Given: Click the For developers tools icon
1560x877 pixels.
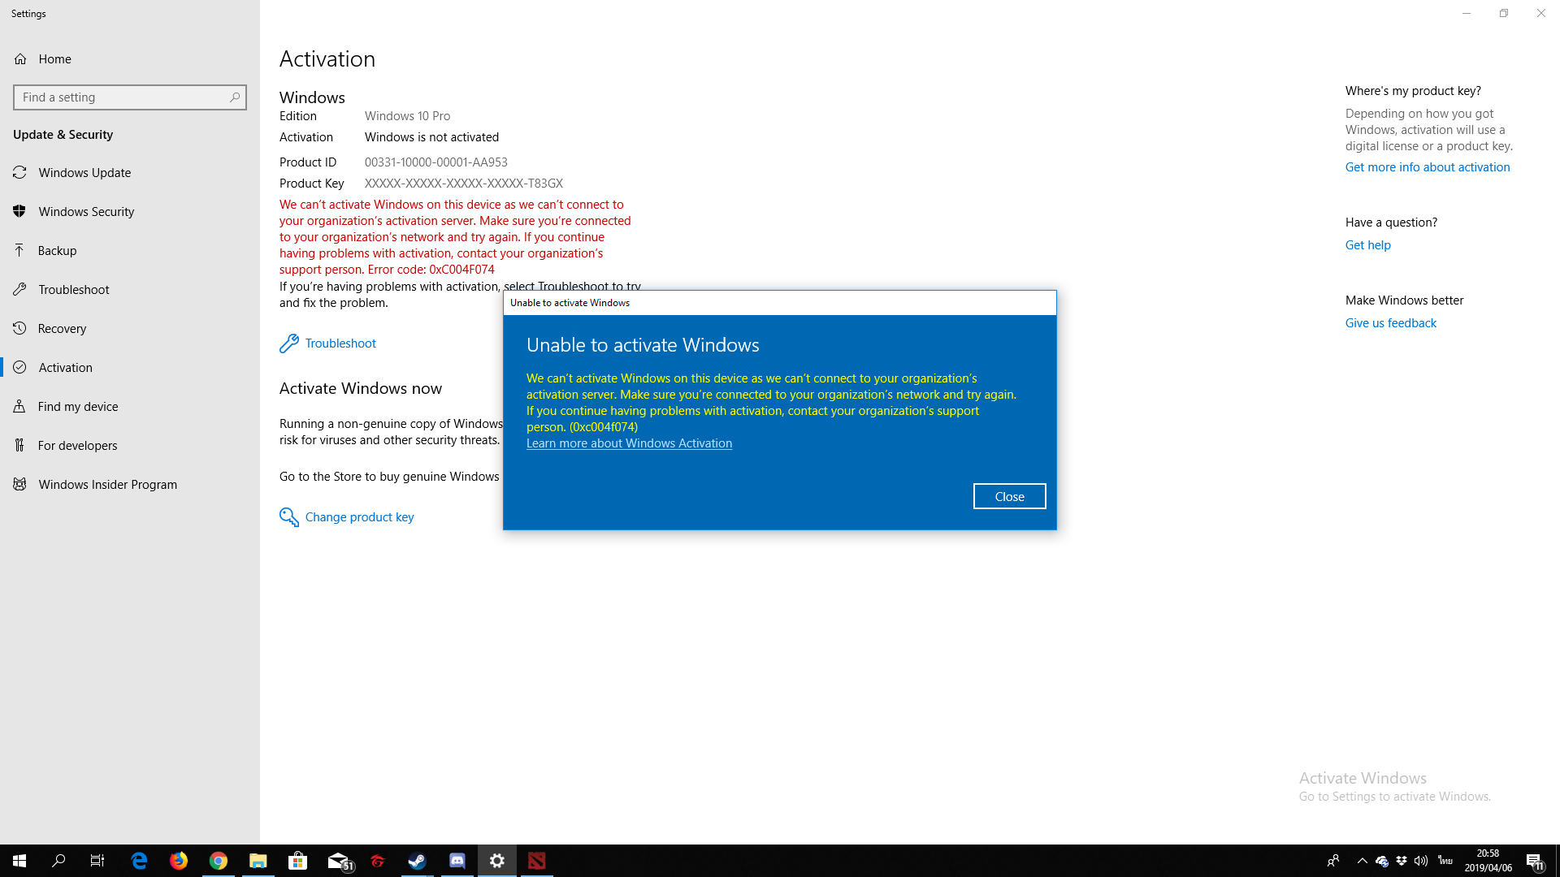Looking at the screenshot, I should pyautogui.click(x=19, y=445).
